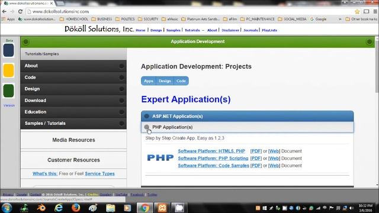This screenshot has width=379, height=213.
Task: Open Internet Explorer from the taskbar
Action: 59,208
